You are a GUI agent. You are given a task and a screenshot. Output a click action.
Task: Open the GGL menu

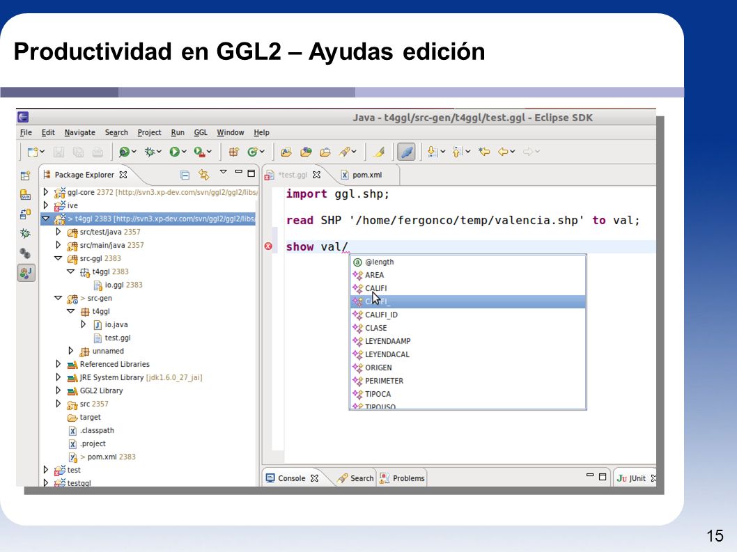(x=201, y=132)
